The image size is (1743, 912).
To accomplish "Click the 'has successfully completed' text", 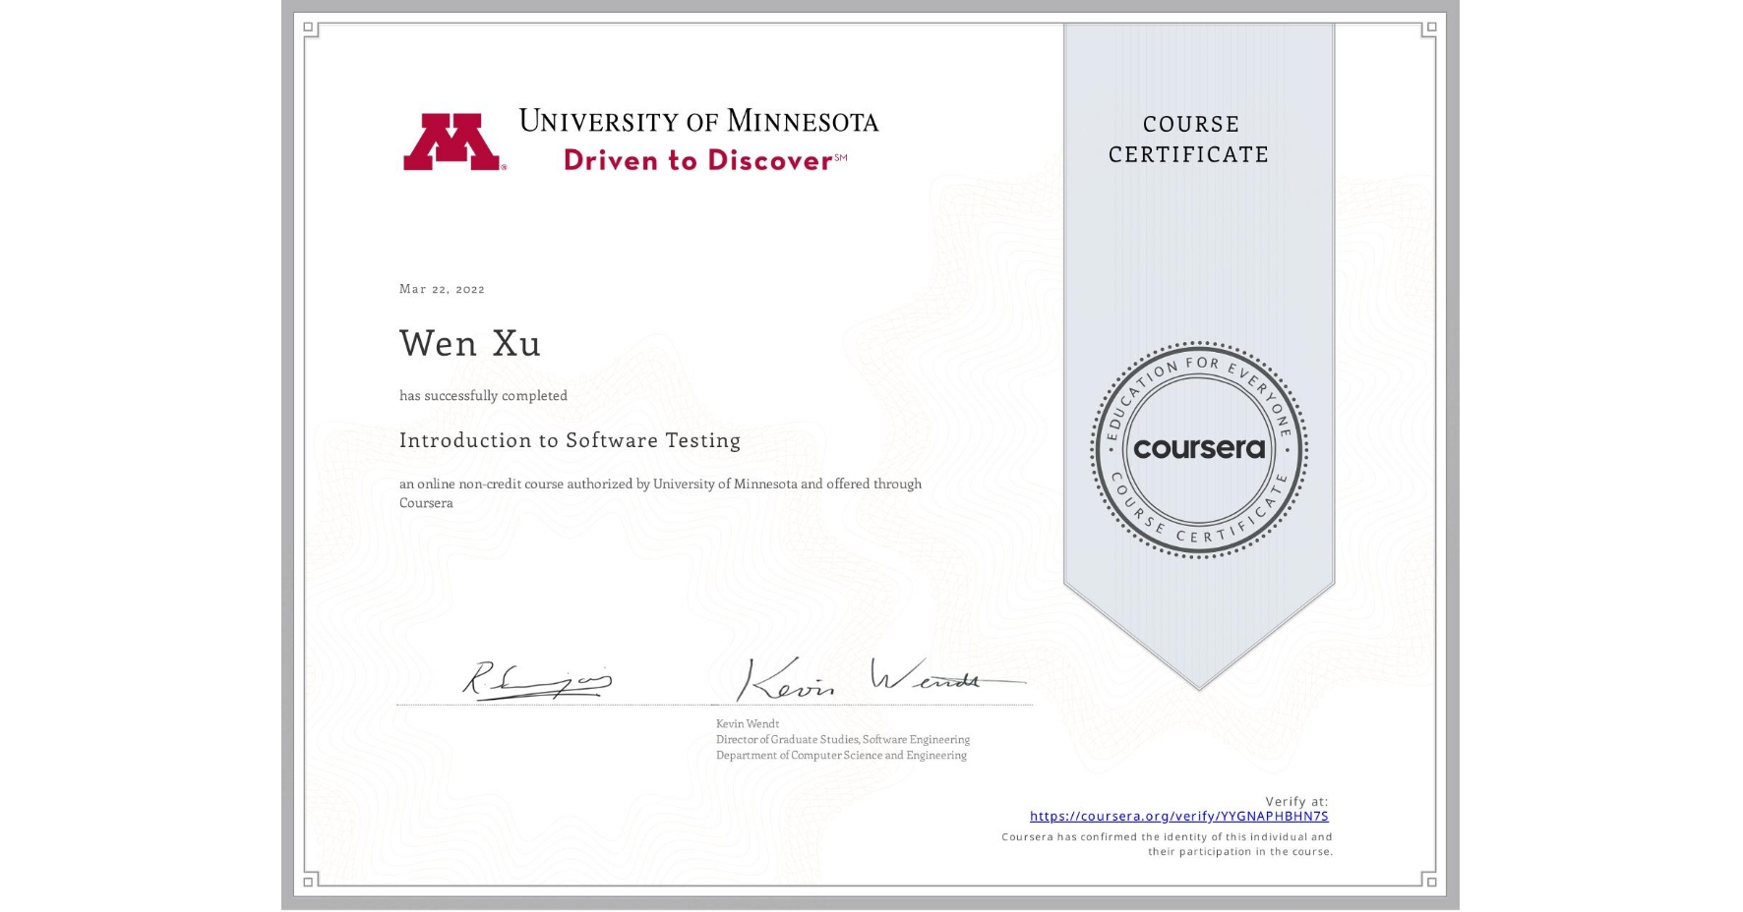I will tap(483, 395).
